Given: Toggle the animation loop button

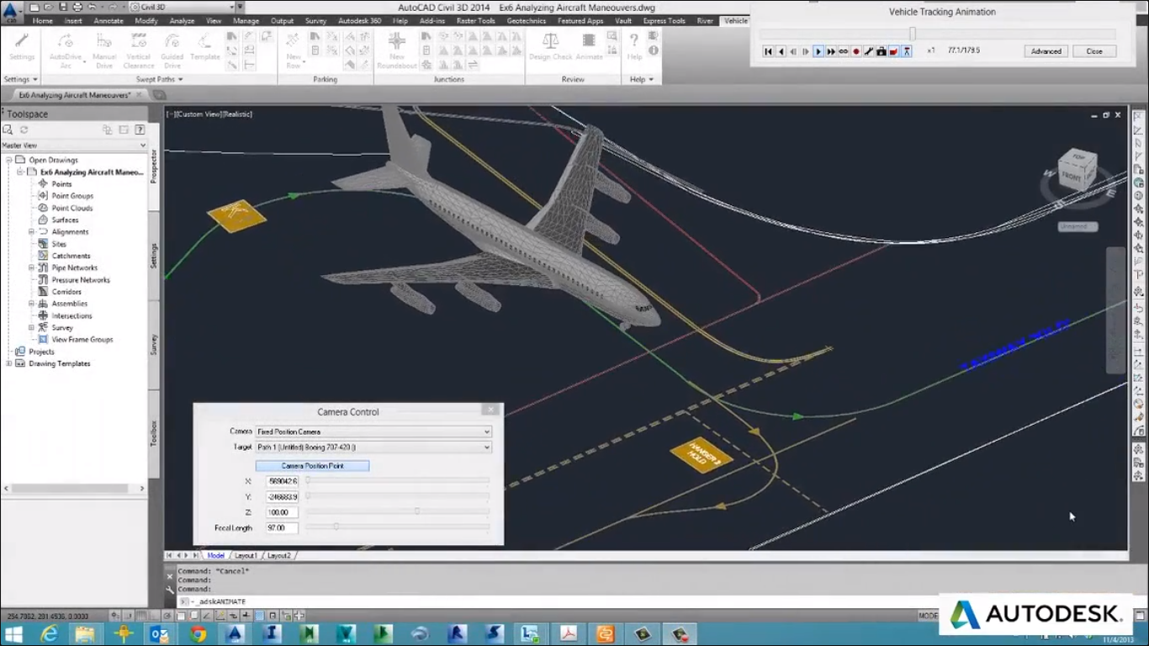Looking at the screenshot, I should (844, 51).
